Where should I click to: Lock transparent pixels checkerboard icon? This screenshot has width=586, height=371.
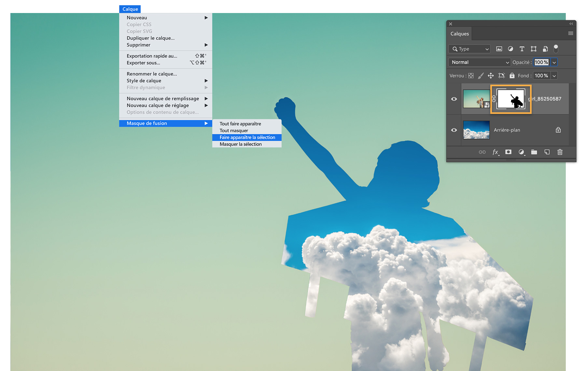click(471, 76)
